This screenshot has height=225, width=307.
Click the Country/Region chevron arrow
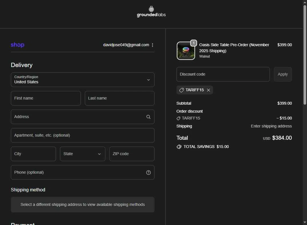coord(149,80)
